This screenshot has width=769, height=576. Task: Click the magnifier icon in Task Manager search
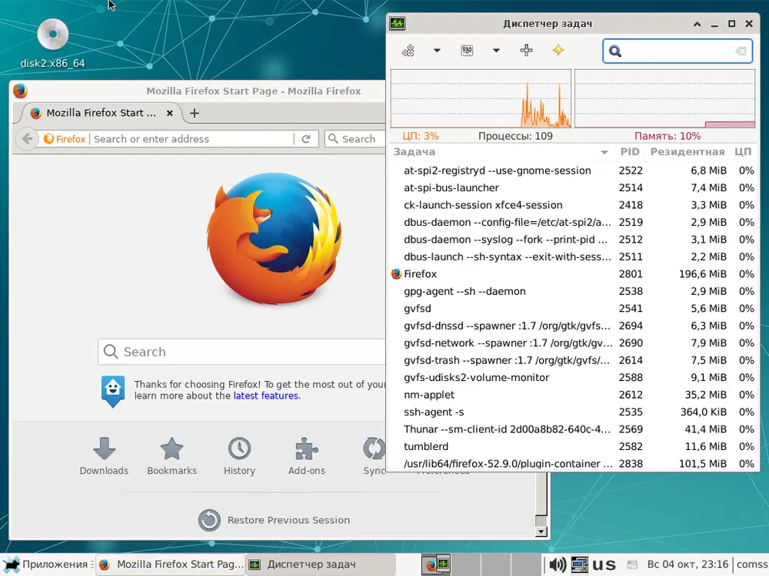(615, 51)
